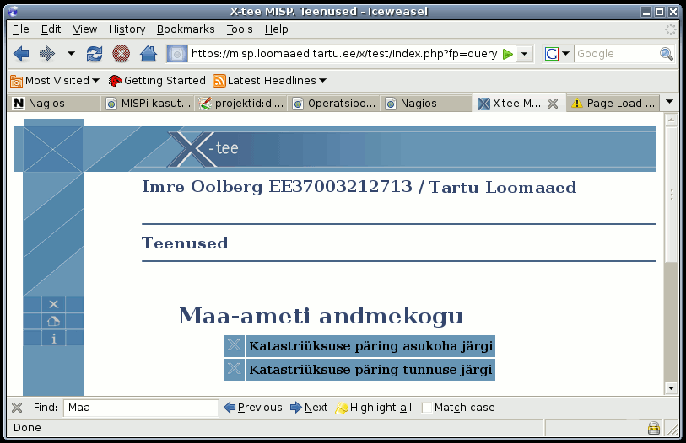Click the X logout icon in sidebar

53,304
